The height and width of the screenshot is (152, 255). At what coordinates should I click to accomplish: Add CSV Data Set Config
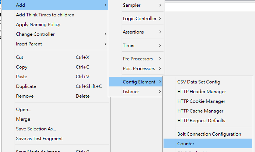click(x=199, y=82)
